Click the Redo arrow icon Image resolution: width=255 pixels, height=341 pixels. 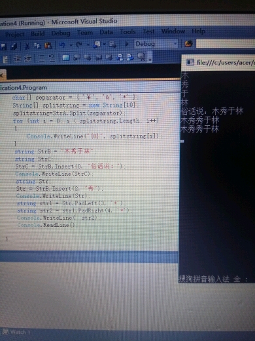coord(79,45)
